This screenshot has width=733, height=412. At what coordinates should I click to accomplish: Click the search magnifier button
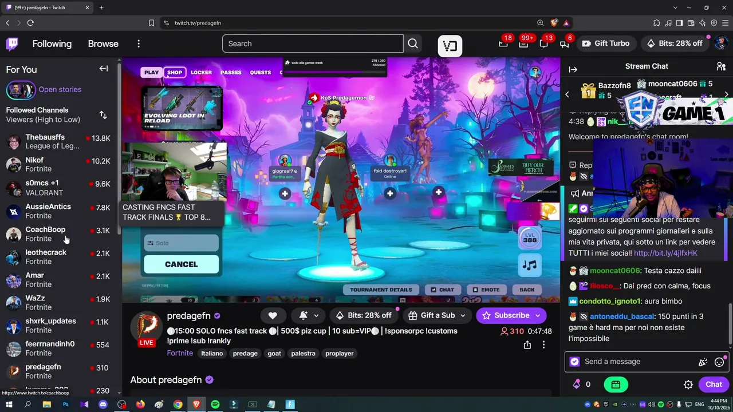413,43
